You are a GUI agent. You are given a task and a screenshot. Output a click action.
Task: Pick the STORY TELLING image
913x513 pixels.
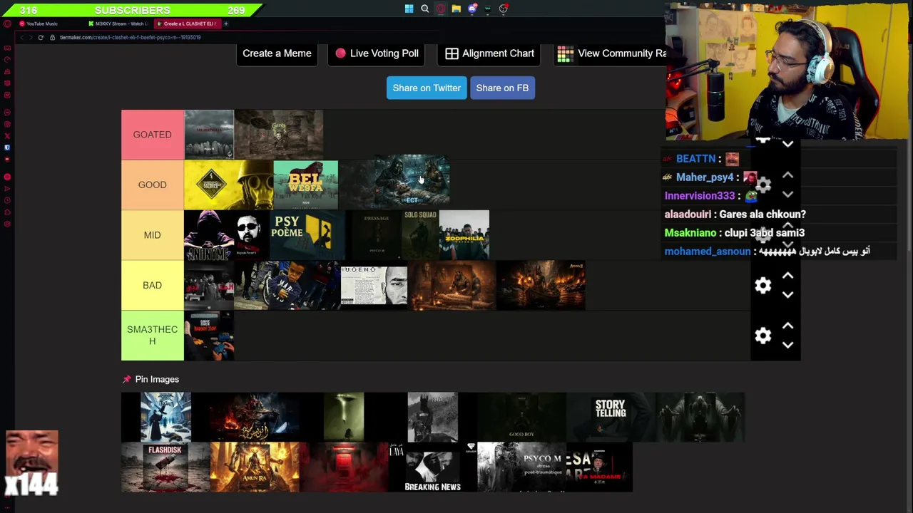point(611,417)
